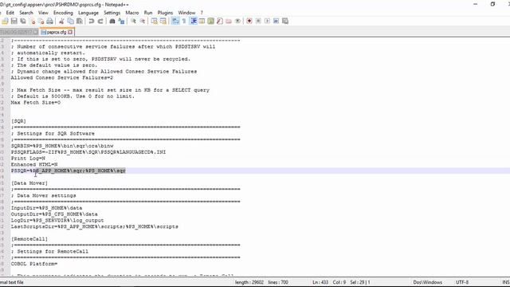The width and height of the screenshot is (510, 287).
Task: Click the macro Playback icon
Action: (268, 22)
